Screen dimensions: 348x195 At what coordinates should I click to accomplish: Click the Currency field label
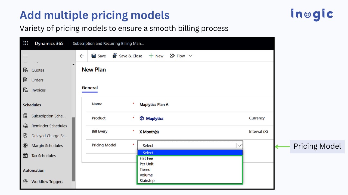coord(257,118)
